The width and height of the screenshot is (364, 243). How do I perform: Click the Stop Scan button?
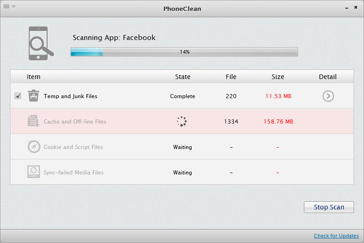(x=329, y=207)
